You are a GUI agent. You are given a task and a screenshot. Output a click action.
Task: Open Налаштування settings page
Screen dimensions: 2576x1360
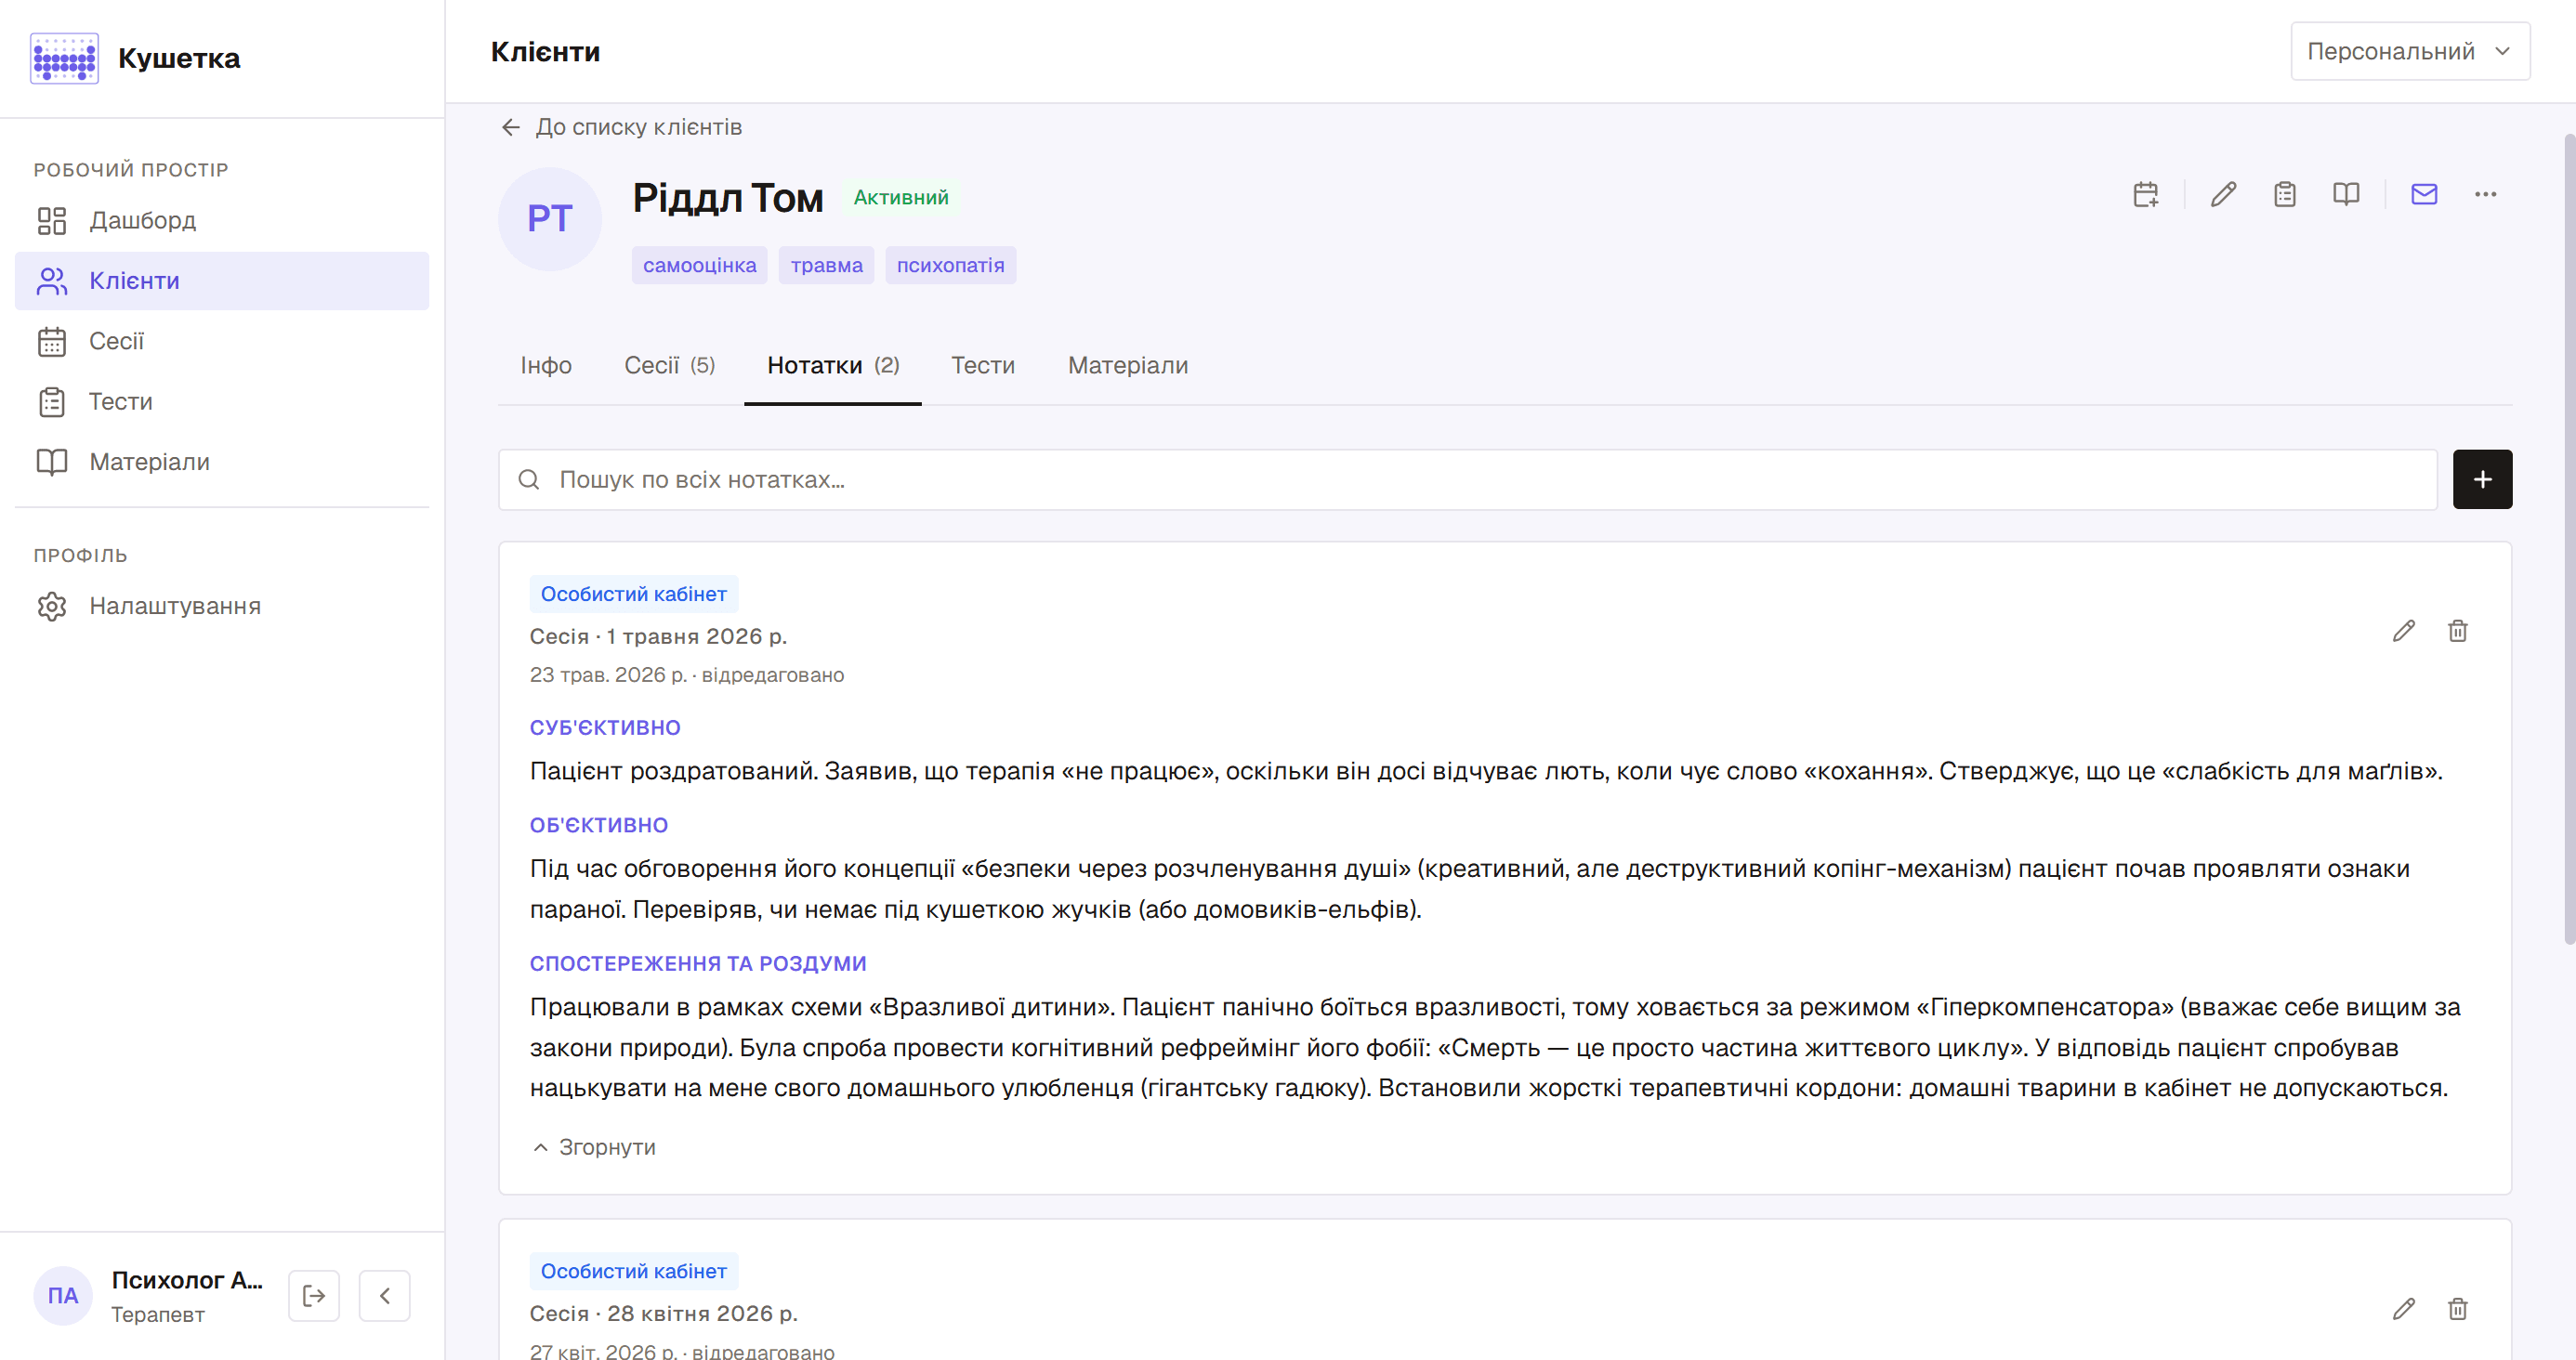click(222, 606)
